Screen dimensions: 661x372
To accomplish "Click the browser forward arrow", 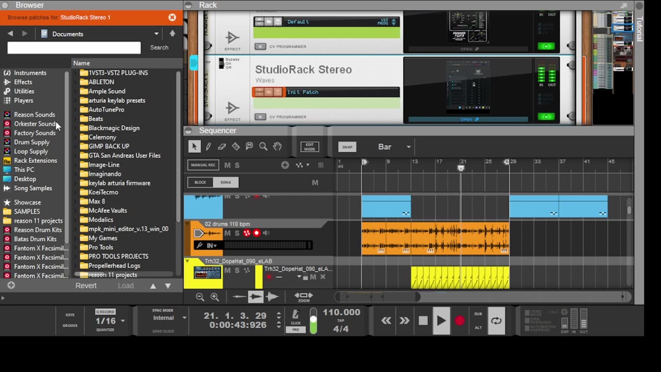I will click(24, 34).
